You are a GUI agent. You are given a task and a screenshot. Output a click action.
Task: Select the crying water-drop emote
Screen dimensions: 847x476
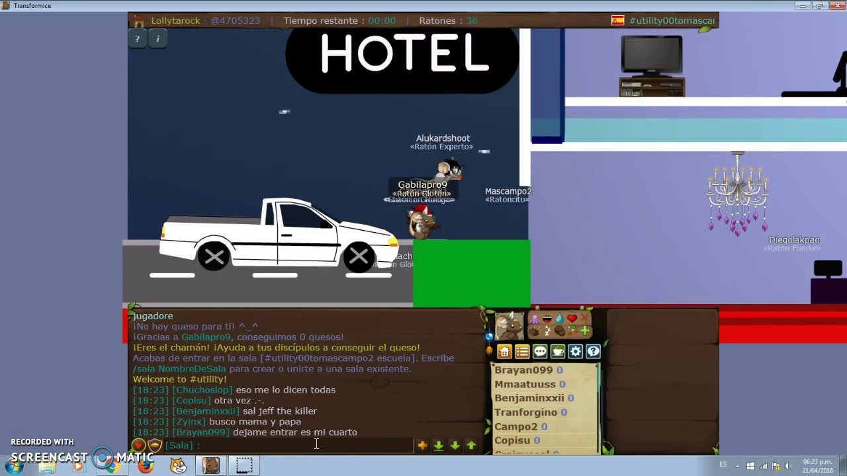click(560, 319)
